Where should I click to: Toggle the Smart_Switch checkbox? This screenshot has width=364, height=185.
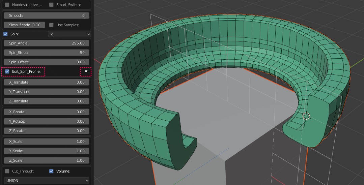(x=51, y=5)
